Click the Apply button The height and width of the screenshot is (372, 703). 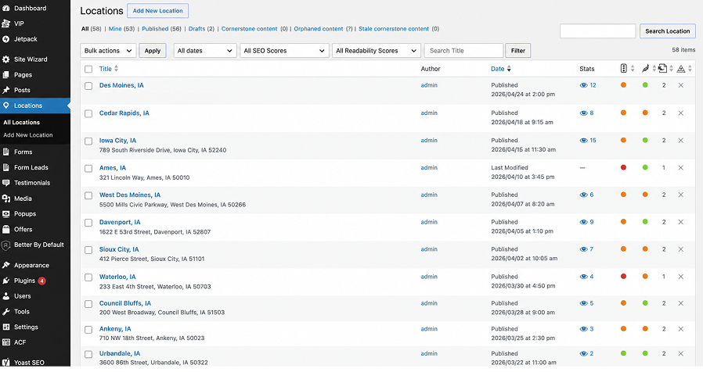click(x=153, y=51)
